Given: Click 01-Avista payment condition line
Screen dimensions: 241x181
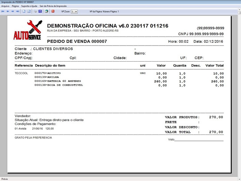Looking at the screenshot, I should coord(34,129).
